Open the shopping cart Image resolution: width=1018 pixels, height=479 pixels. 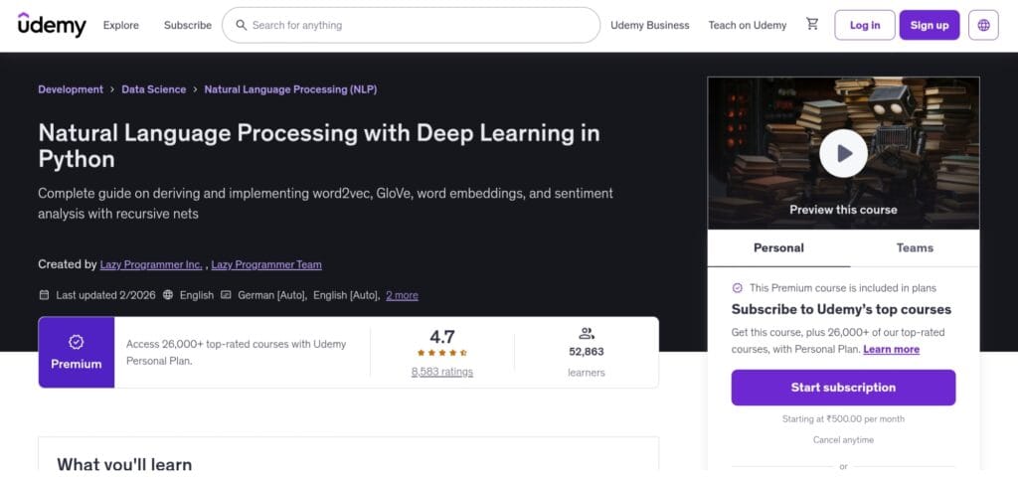click(812, 25)
